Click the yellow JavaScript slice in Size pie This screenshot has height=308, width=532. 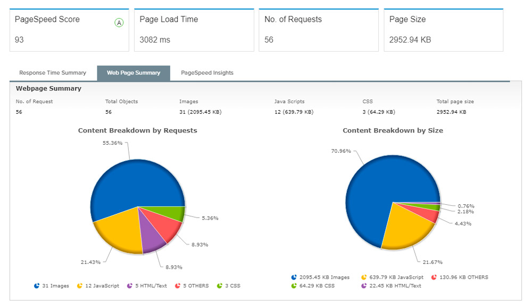(x=404, y=229)
